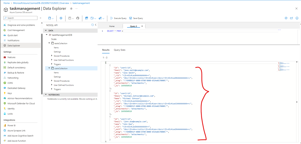Switch to the Home tab

pos(112,26)
